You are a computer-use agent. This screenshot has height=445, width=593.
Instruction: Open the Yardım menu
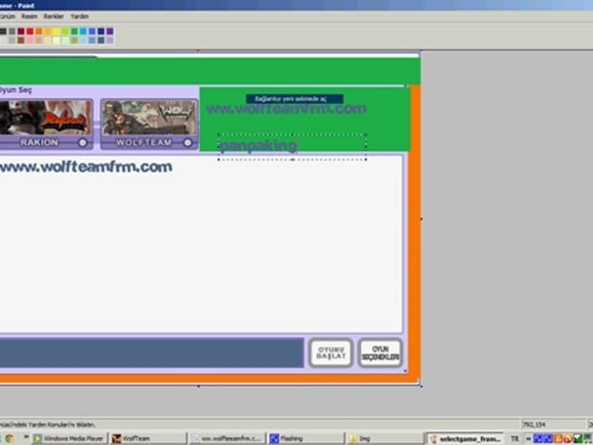(x=80, y=16)
